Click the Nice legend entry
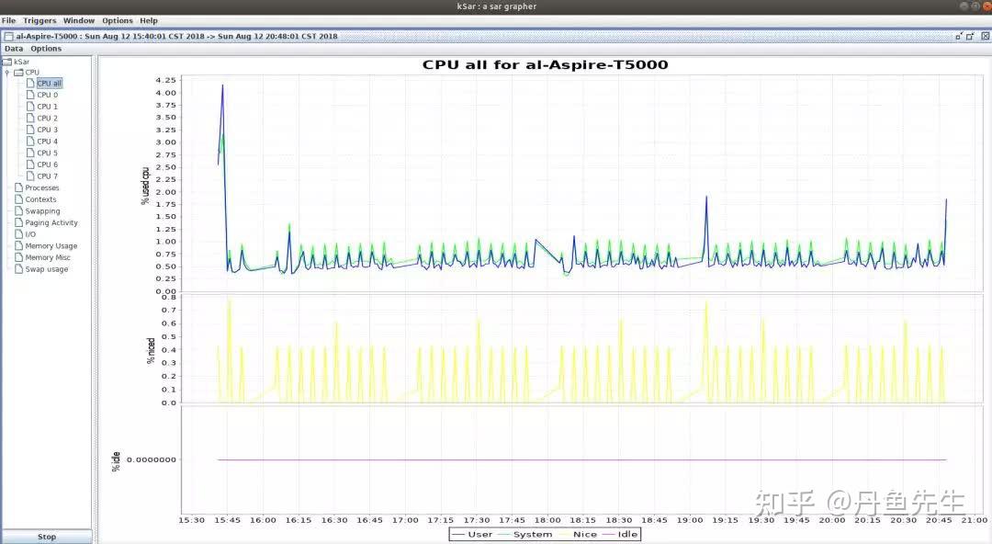Viewport: 992px width, 544px height. click(x=577, y=535)
